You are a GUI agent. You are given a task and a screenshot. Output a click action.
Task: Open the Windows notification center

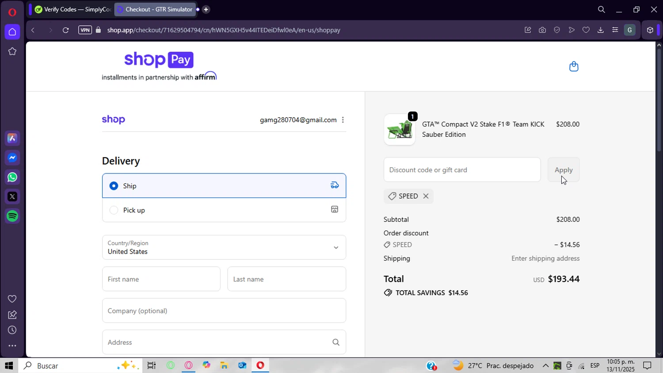(x=648, y=365)
